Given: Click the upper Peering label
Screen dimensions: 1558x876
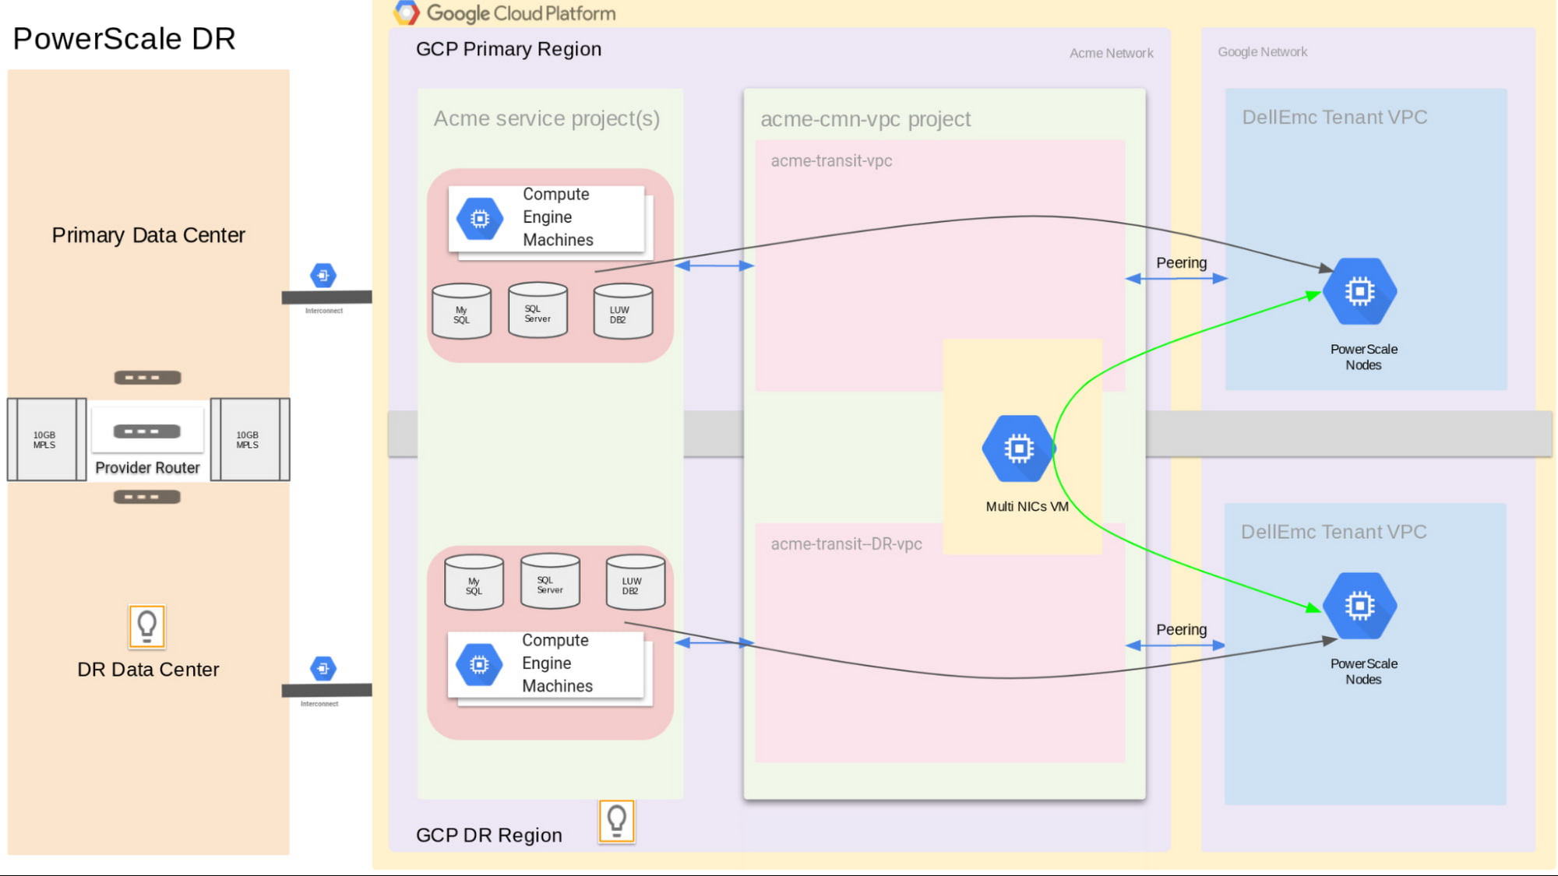Looking at the screenshot, I should pos(1181,263).
